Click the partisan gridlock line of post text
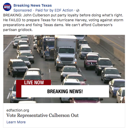 (18, 30)
